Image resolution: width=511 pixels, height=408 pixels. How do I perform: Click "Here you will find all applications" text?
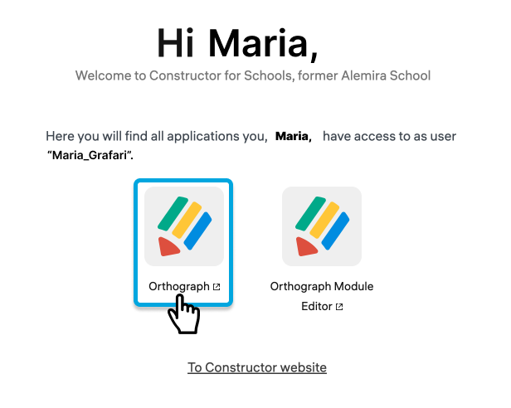[x=156, y=136]
